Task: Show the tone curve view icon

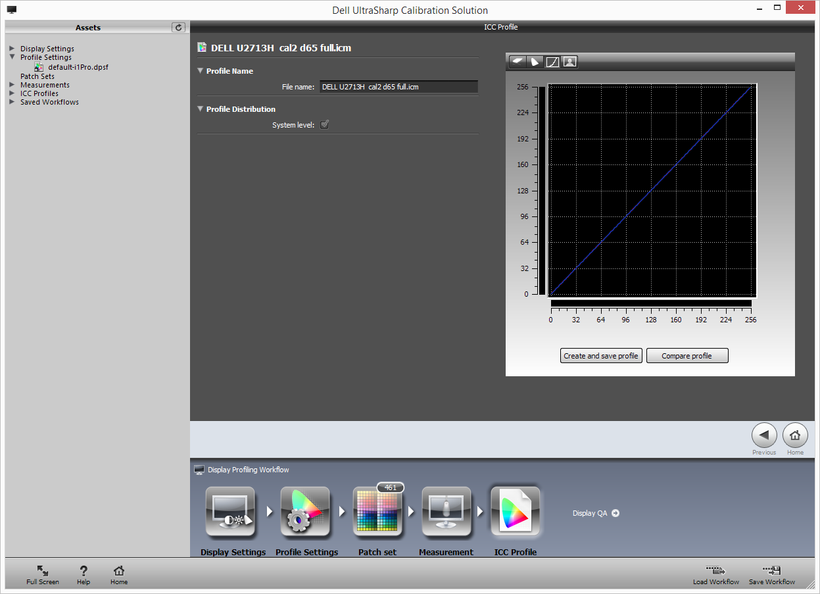Action: point(553,62)
